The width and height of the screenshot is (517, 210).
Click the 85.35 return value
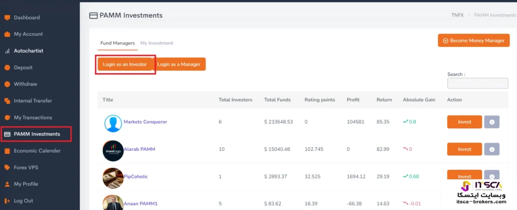point(383,122)
